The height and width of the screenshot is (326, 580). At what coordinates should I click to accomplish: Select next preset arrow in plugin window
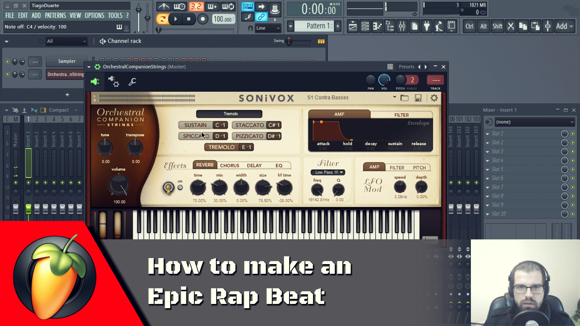[426, 67]
